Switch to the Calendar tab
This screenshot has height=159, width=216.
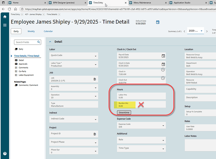coord(48,31)
